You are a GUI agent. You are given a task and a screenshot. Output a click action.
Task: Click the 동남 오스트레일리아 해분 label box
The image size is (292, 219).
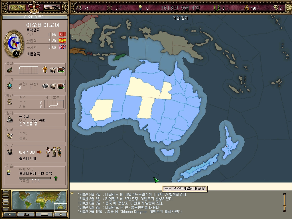[x=185, y=189]
